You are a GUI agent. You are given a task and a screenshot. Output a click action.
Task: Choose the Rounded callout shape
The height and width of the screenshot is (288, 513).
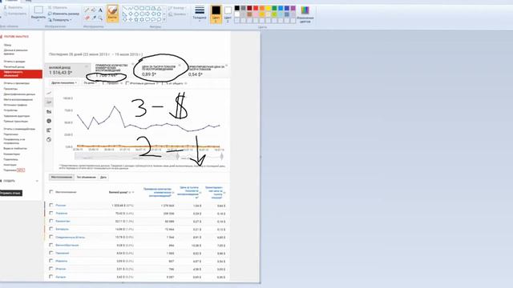[147, 19]
